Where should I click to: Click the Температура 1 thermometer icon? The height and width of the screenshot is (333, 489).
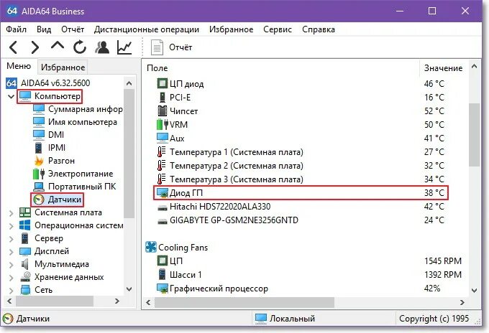coord(161,152)
